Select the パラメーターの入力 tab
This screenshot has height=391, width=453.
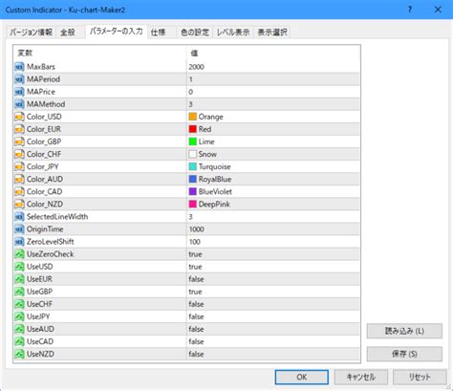click(x=117, y=32)
